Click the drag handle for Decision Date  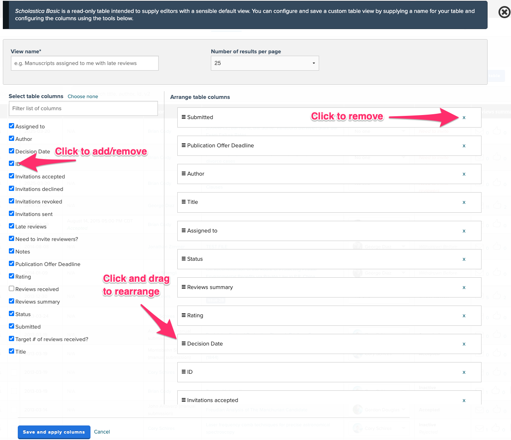coord(183,344)
